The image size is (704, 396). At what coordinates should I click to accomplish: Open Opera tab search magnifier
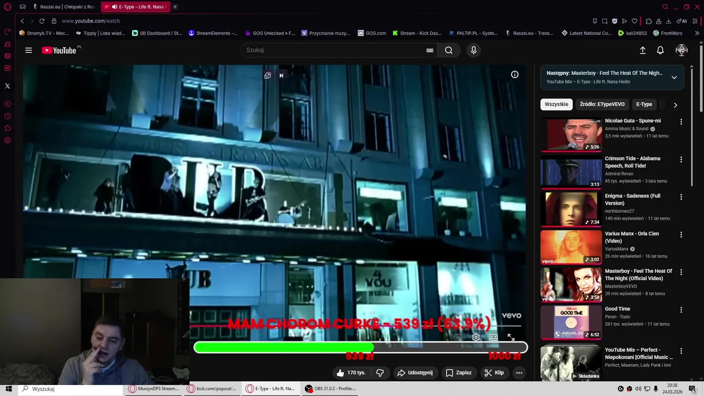(x=665, y=7)
